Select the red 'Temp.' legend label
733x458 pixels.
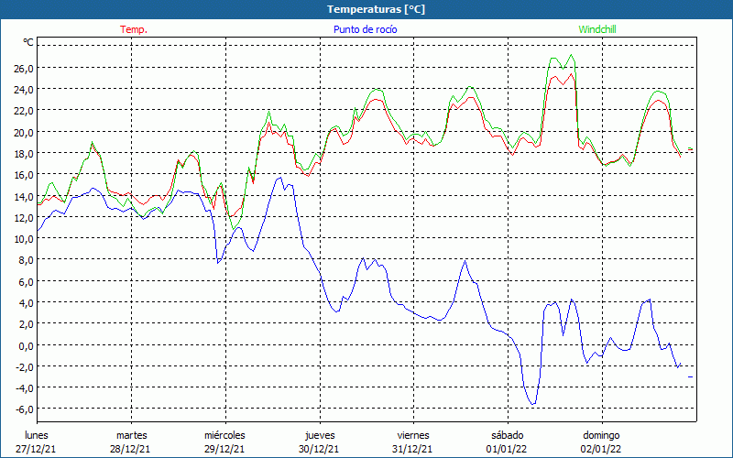(x=134, y=29)
